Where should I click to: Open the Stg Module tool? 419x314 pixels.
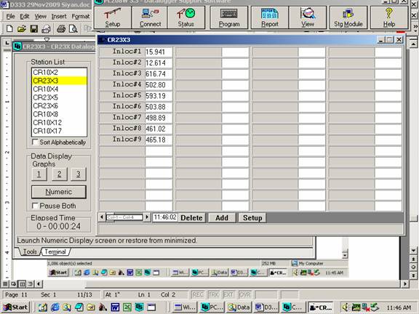[348, 17]
